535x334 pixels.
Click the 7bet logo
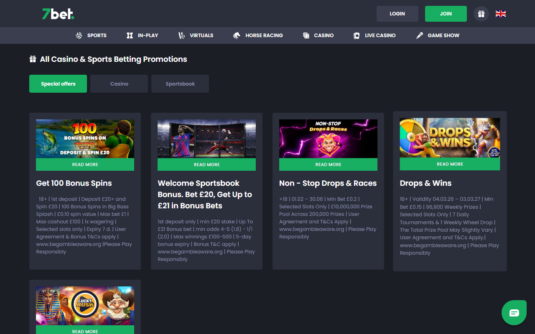pyautogui.click(x=58, y=14)
